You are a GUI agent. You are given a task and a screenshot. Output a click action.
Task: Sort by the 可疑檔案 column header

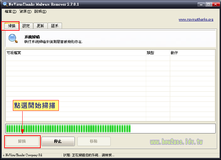(x=76, y=53)
